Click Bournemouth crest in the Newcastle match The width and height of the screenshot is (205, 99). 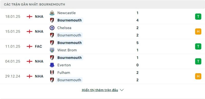52,20
